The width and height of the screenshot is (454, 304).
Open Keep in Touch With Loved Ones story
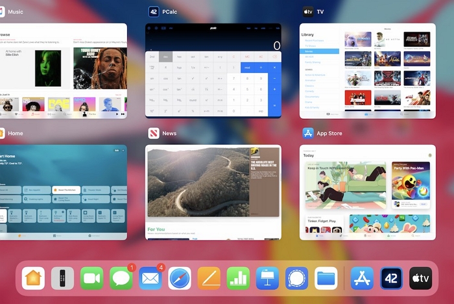pos(346,186)
